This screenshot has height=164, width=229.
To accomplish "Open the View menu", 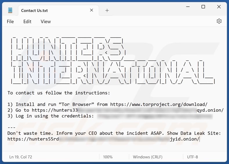I will coord(46,22).
